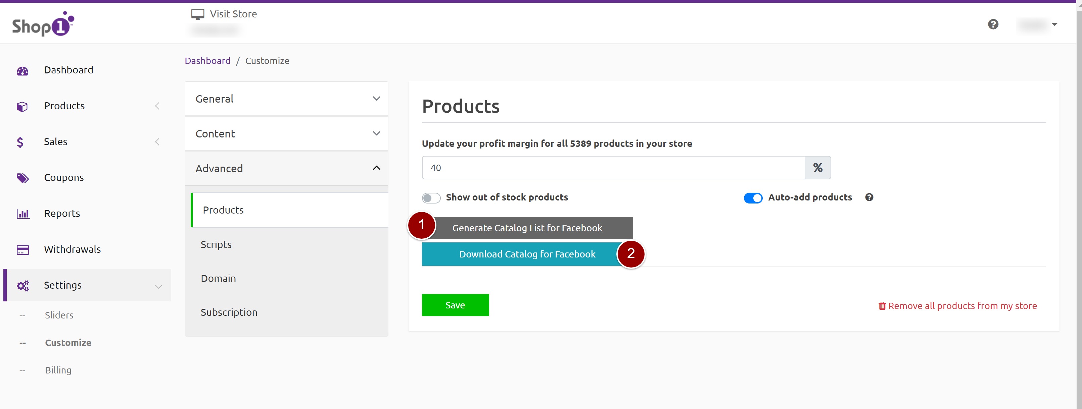
Task: Disable the Auto-add products switch
Action: click(x=753, y=197)
